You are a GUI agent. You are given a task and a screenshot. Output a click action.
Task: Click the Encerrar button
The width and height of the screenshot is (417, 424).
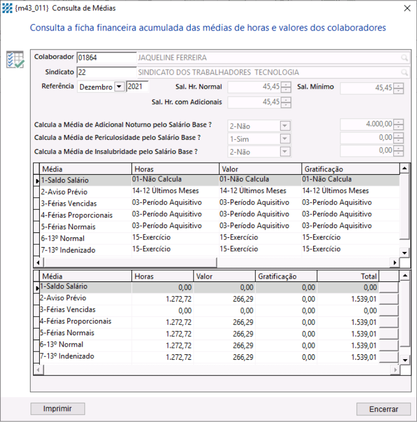(383, 409)
